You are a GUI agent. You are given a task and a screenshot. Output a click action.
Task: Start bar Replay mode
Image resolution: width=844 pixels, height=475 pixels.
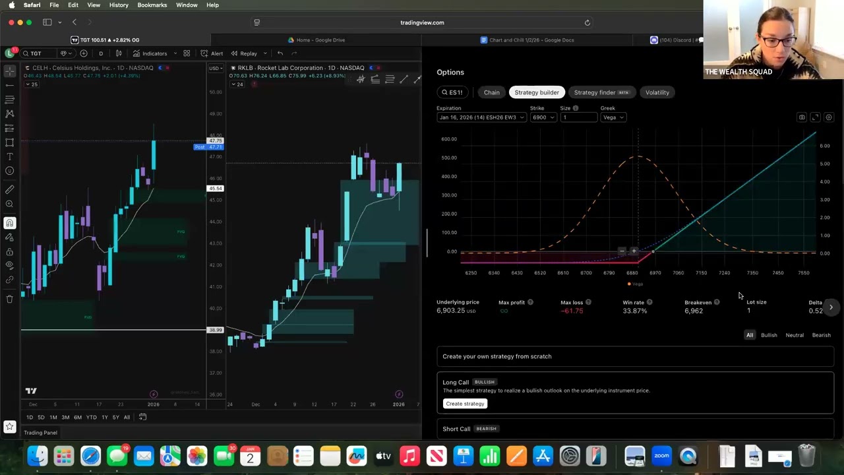tap(243, 53)
